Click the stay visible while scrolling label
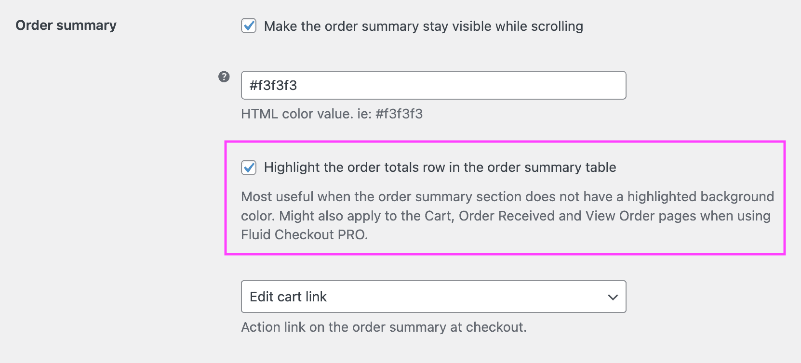The height and width of the screenshot is (363, 801). 423,26
